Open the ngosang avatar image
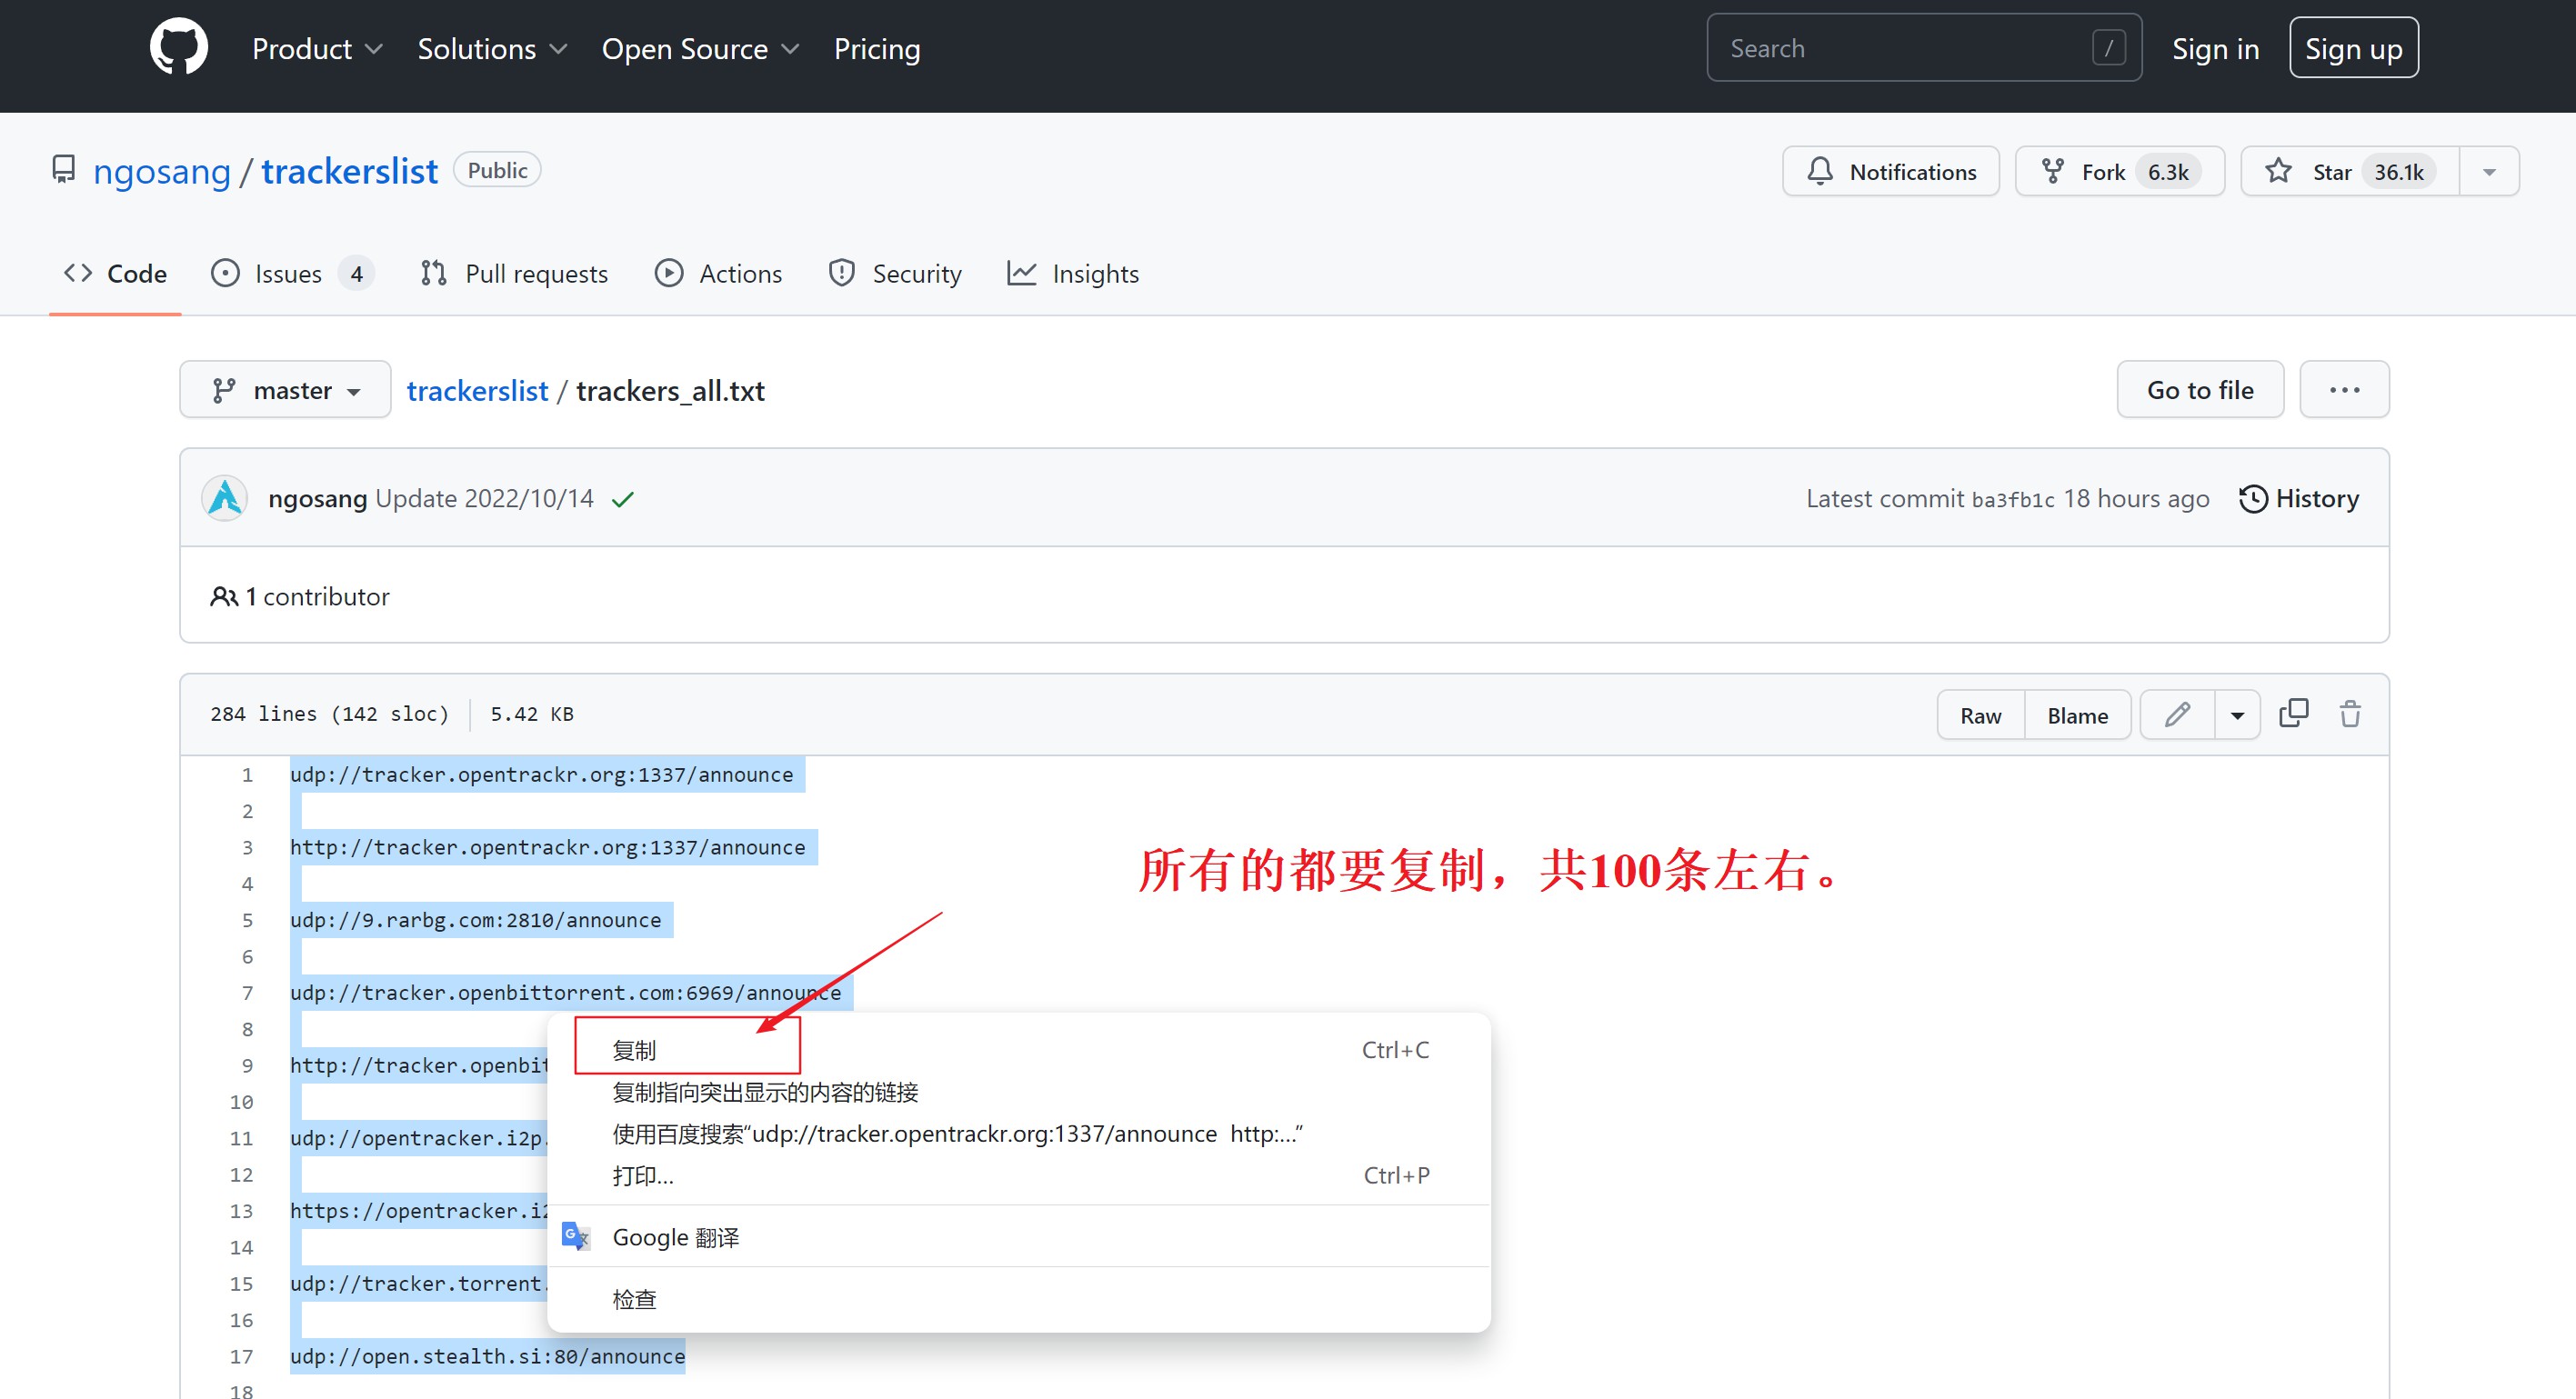 [224, 498]
